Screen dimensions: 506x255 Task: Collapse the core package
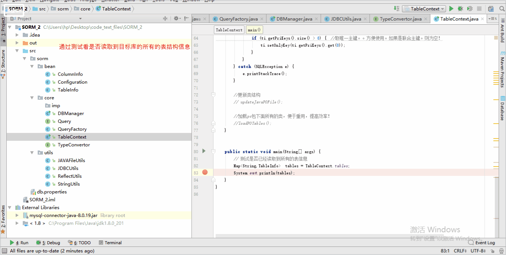32,98
